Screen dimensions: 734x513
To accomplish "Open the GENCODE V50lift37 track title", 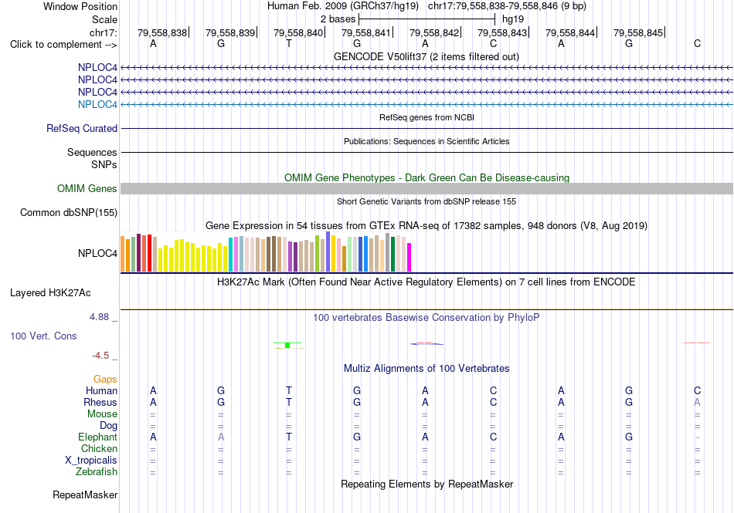I will point(426,56).
